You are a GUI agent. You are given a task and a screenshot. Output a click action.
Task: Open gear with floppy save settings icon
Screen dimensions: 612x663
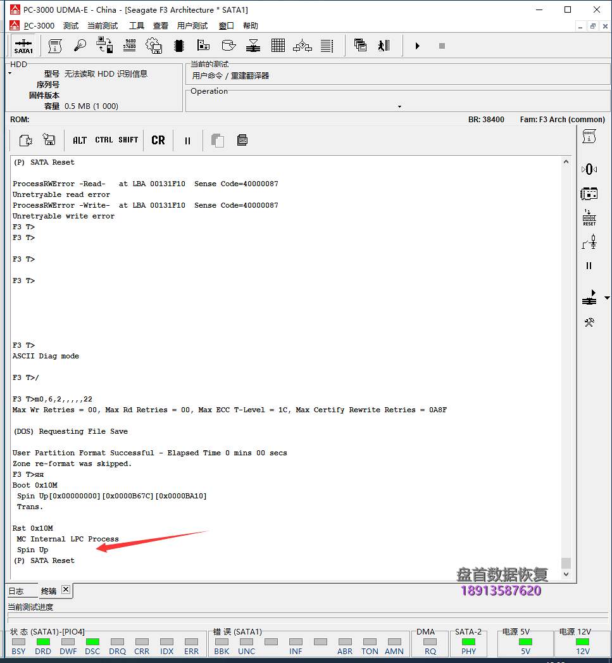point(154,46)
